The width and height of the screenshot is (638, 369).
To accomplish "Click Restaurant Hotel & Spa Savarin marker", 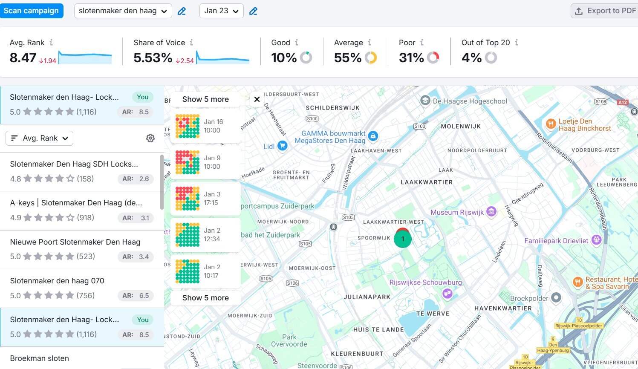I will 578,282.
